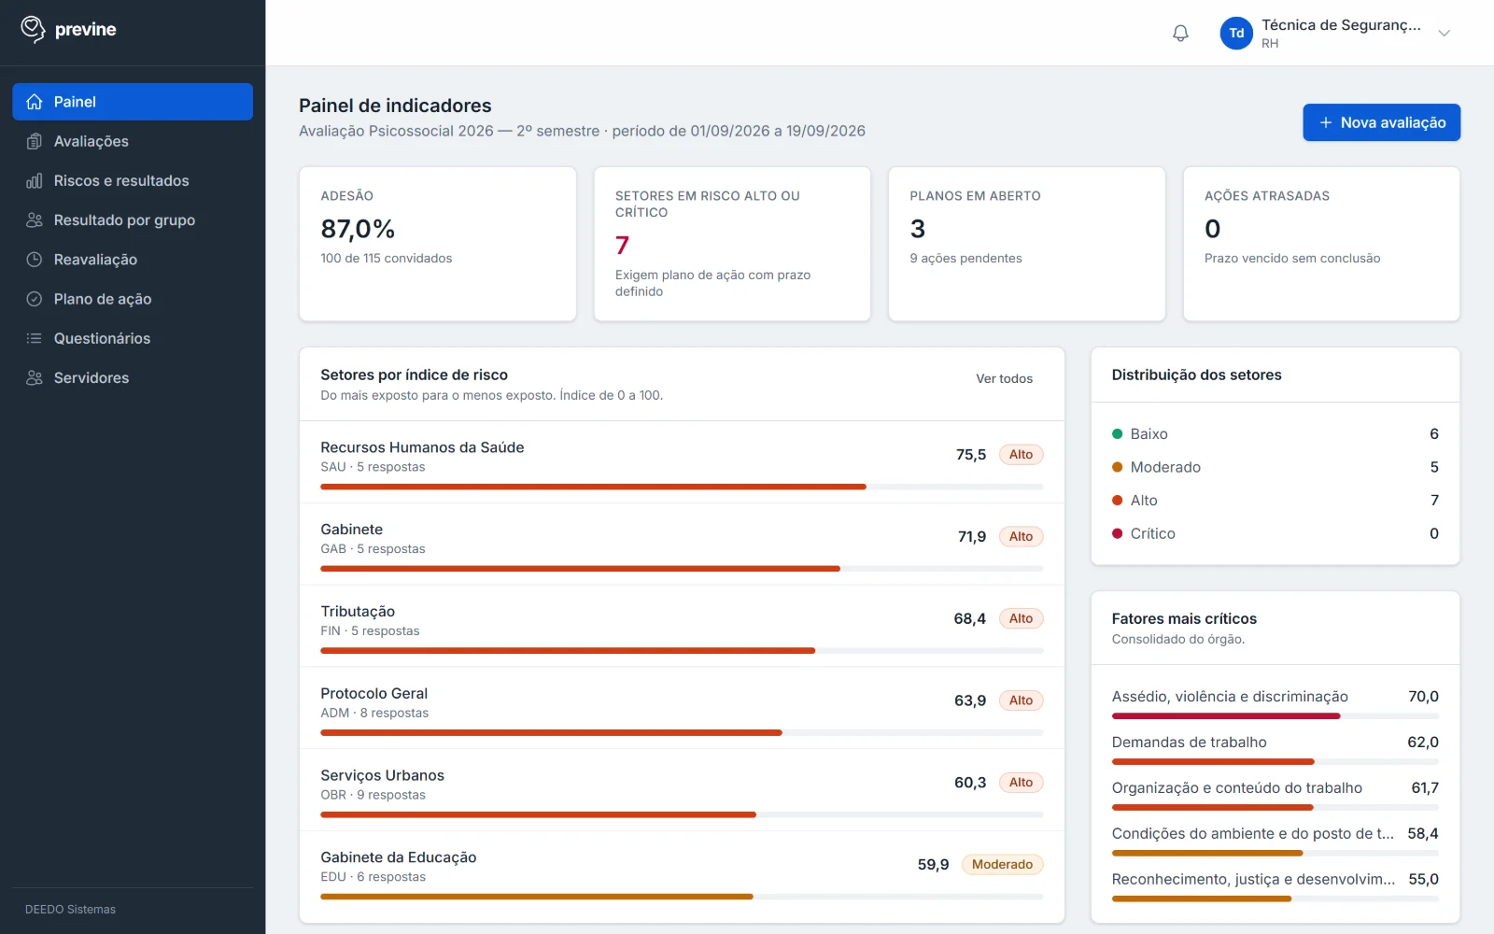Screen dimensions: 1494x934
Task: Click the Adesão 87,0% card
Action: pyautogui.click(x=437, y=244)
